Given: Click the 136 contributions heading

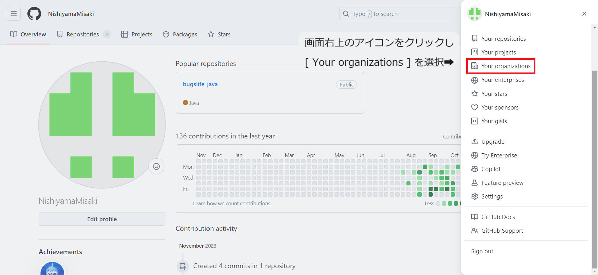Looking at the screenshot, I should (x=225, y=136).
